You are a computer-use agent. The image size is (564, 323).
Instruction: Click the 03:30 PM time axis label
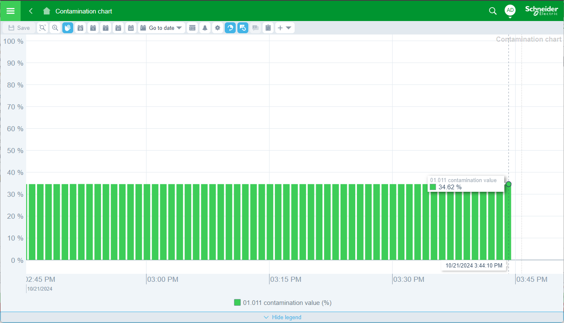coord(409,279)
